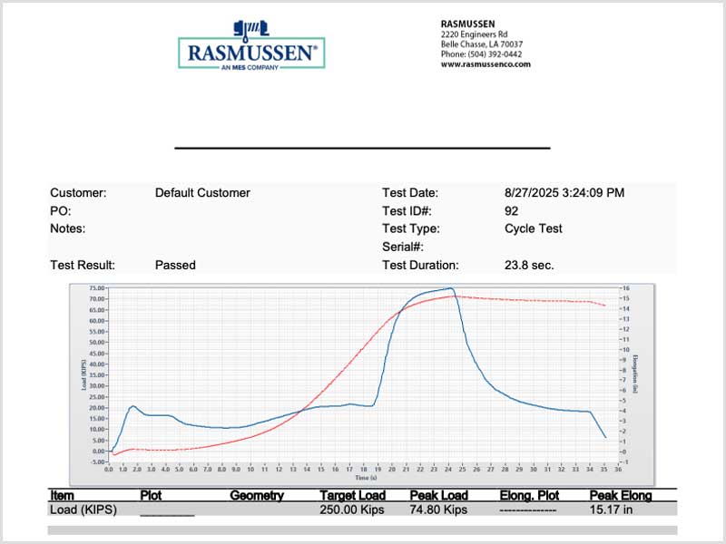
Task: Select the Default Customer value
Action: click(x=202, y=193)
